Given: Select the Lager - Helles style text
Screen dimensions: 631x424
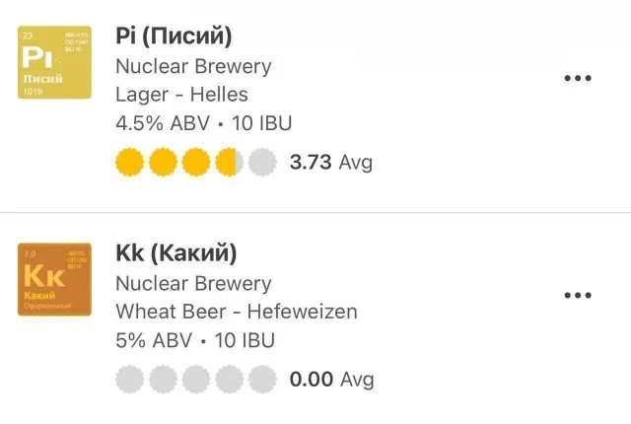Looking at the screenshot, I should 181,95.
